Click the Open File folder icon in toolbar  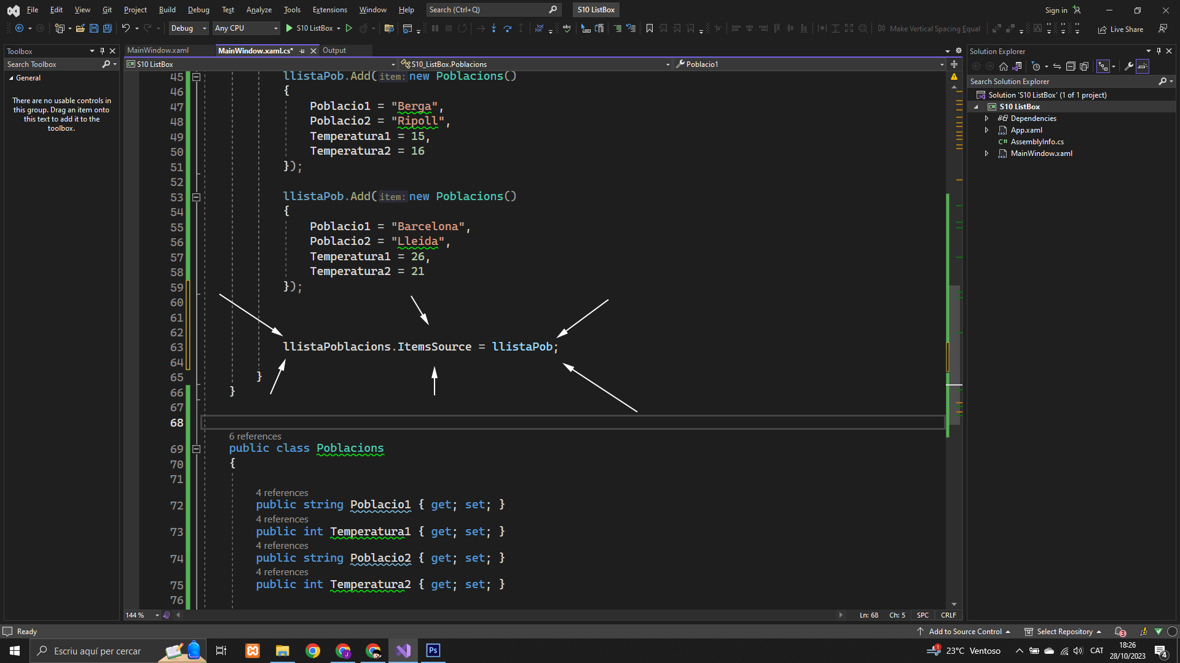pos(80,28)
